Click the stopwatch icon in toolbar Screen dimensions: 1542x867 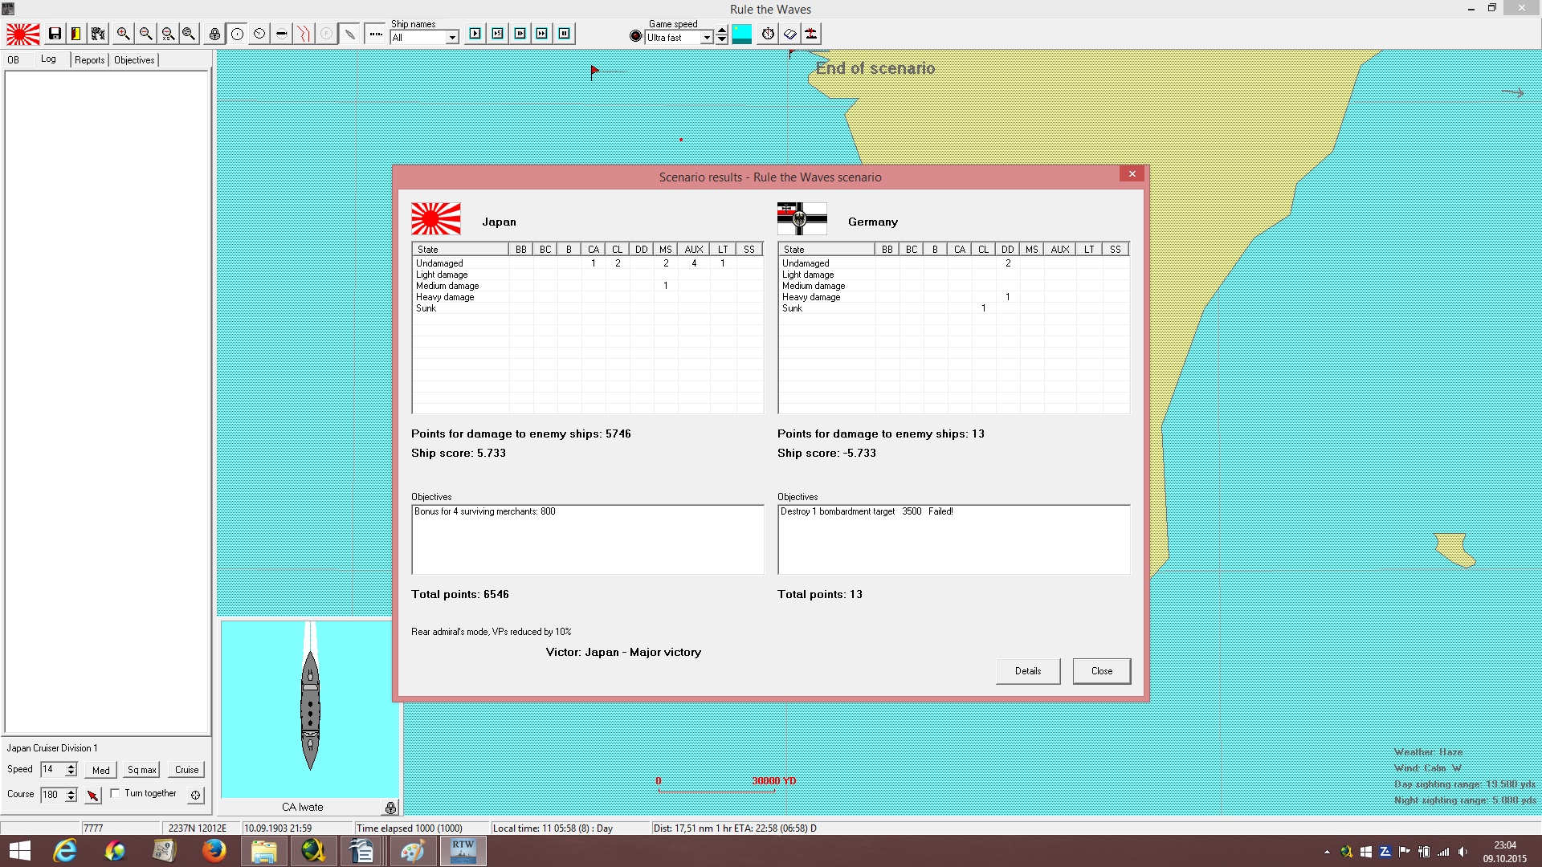tap(769, 34)
